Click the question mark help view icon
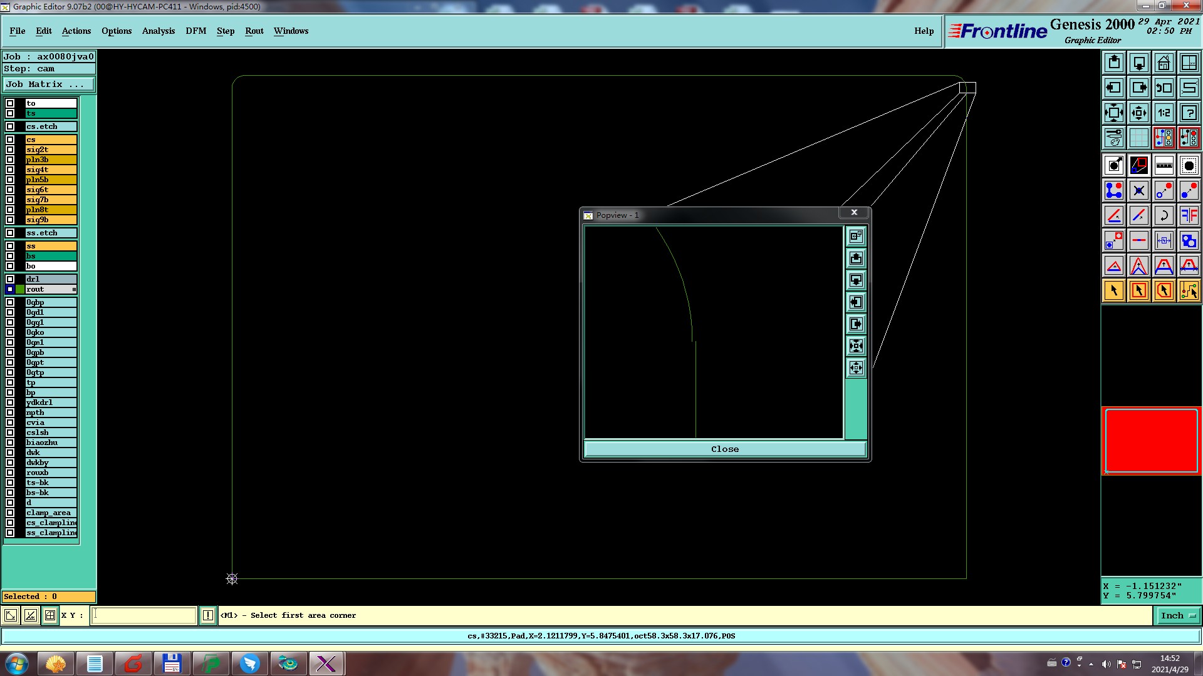The image size is (1203, 676). coord(1189,113)
